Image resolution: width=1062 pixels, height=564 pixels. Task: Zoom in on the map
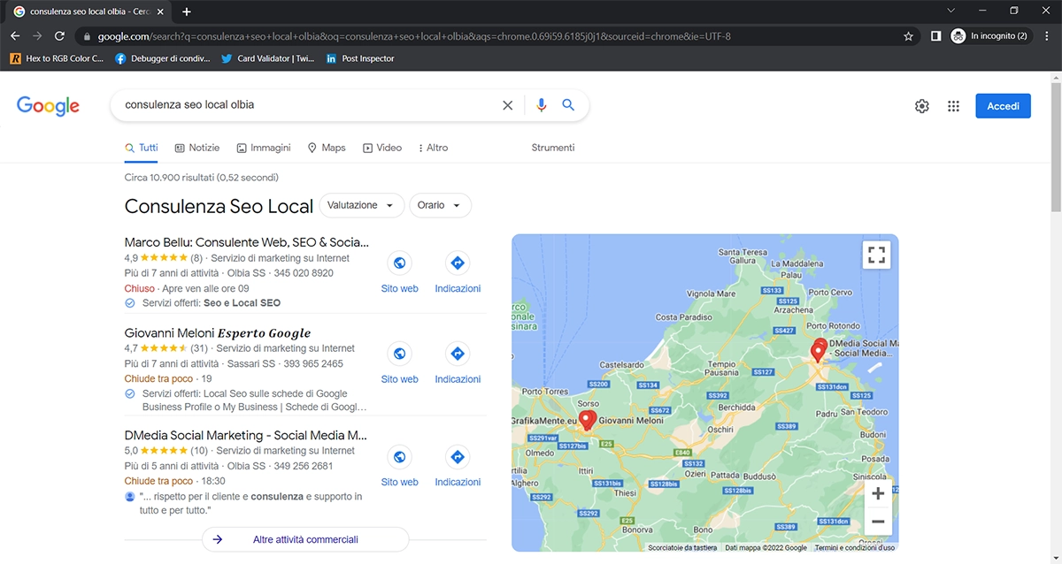click(x=878, y=493)
